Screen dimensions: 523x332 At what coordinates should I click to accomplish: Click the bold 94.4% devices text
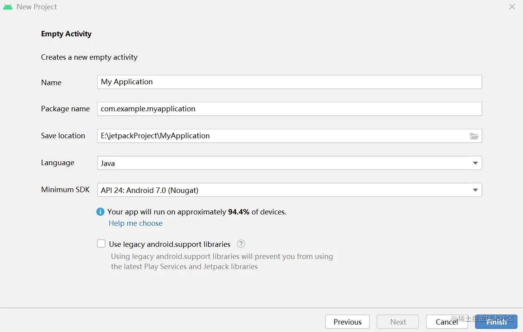pos(239,212)
